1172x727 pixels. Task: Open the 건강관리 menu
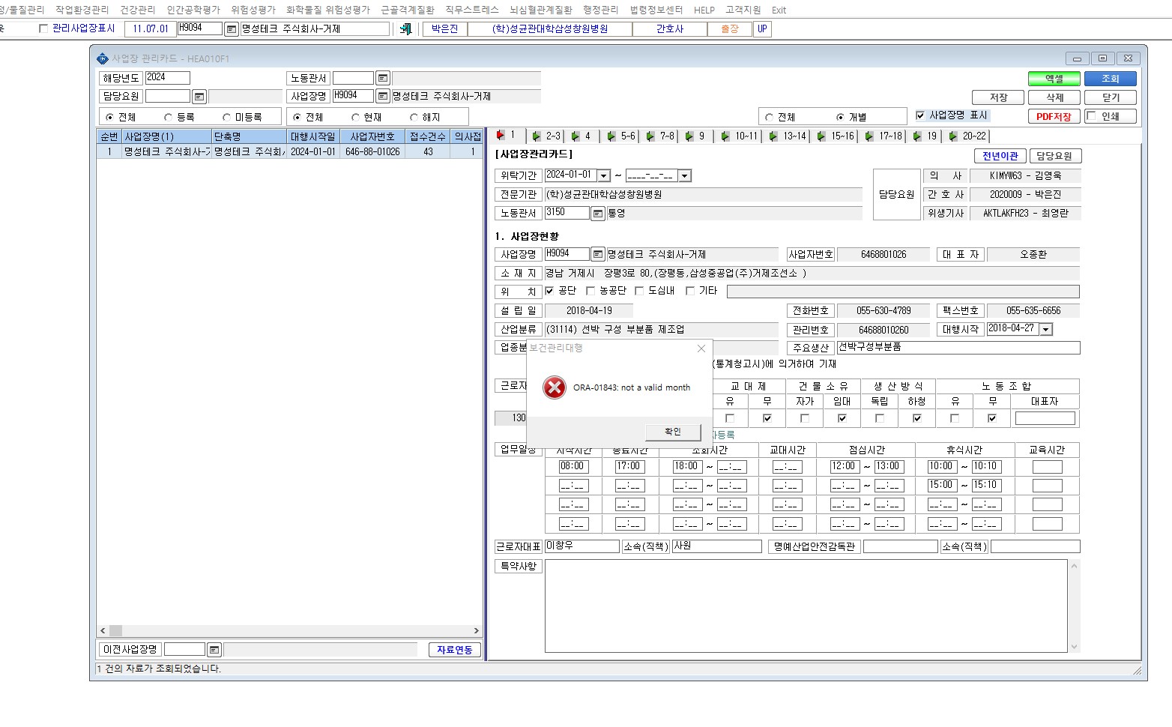pos(137,10)
